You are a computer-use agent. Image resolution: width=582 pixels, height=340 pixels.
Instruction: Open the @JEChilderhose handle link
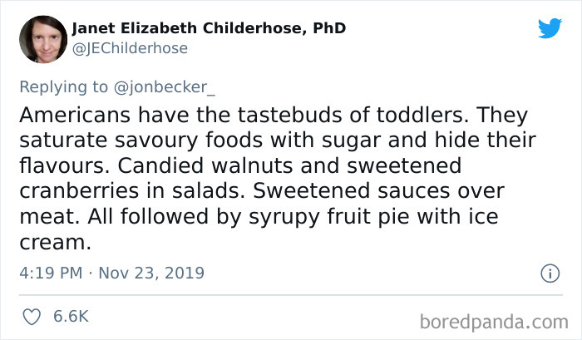(x=130, y=48)
